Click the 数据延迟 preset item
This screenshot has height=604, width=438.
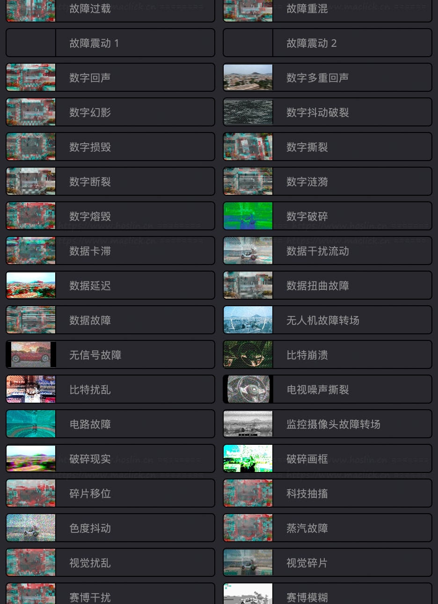pyautogui.click(x=110, y=286)
